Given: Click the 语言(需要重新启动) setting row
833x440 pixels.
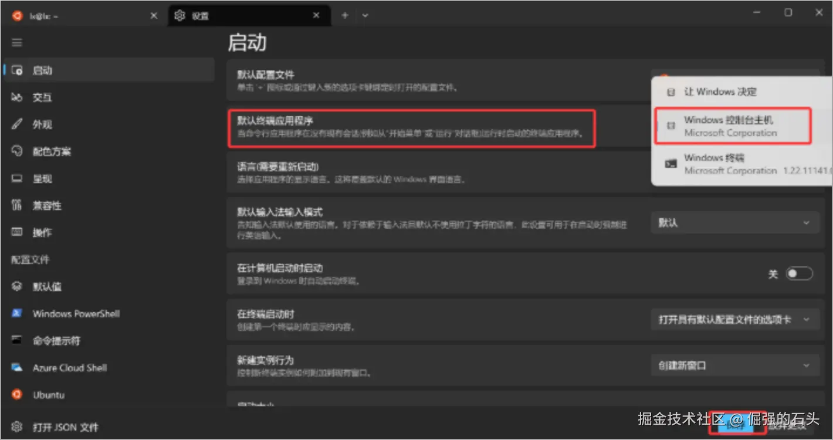Looking at the screenshot, I should coord(439,172).
